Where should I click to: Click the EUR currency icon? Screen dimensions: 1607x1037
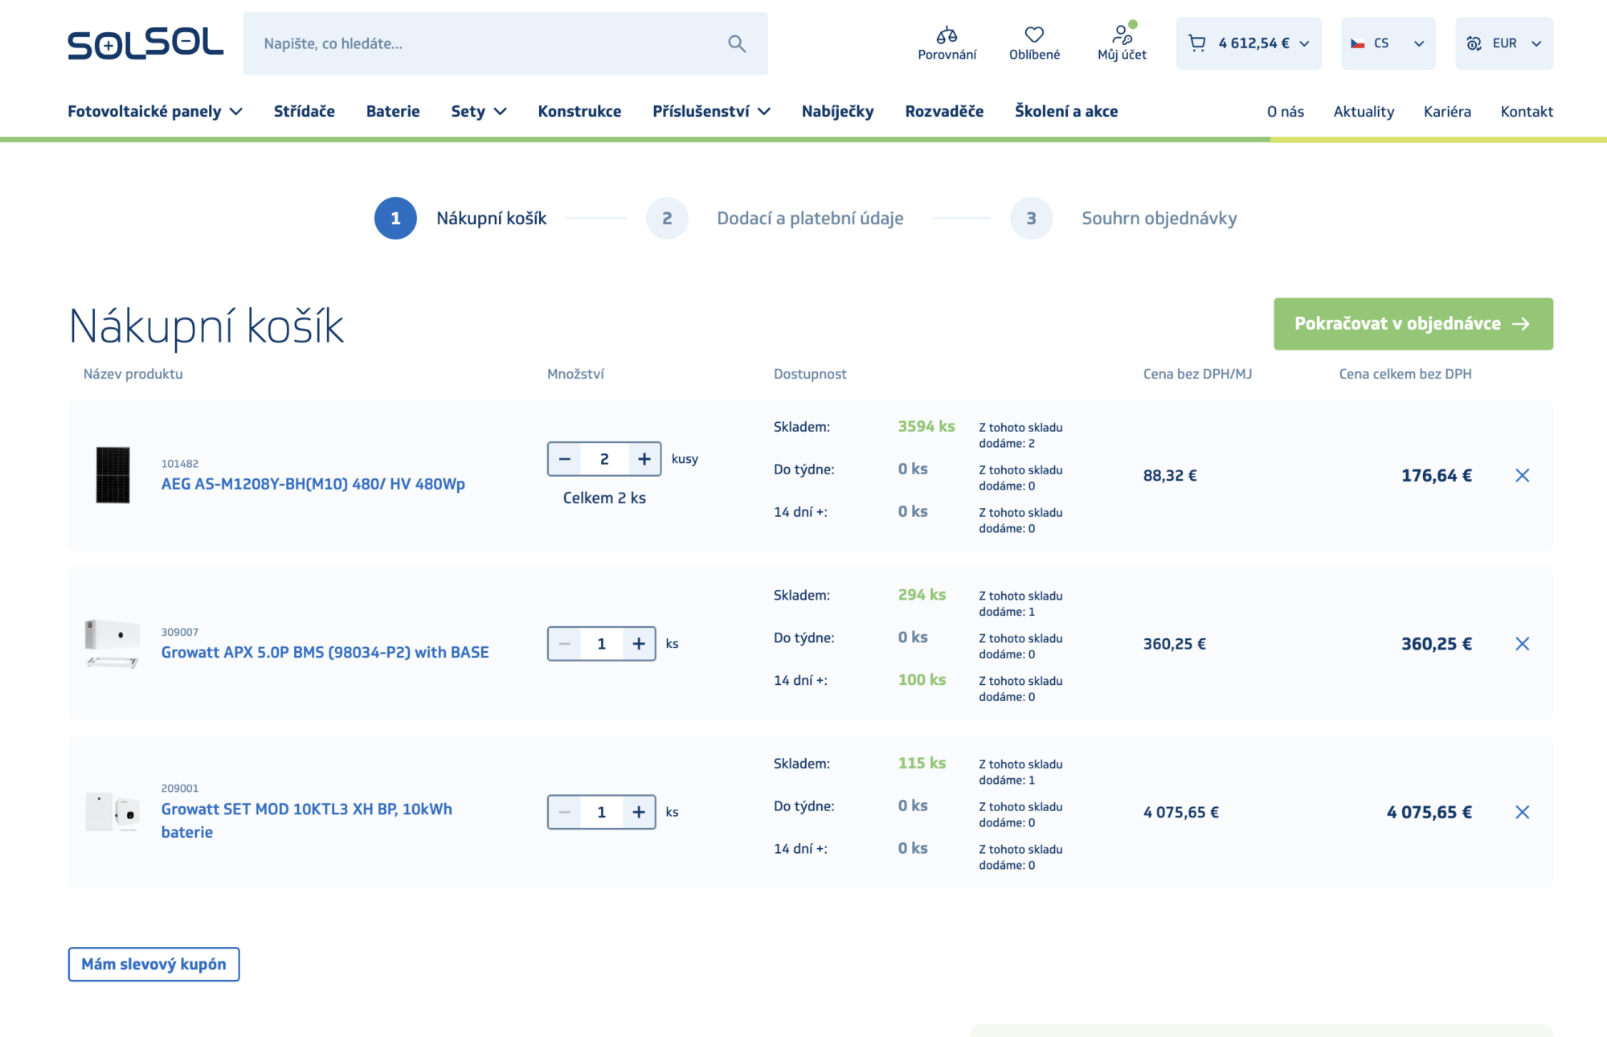1474,43
